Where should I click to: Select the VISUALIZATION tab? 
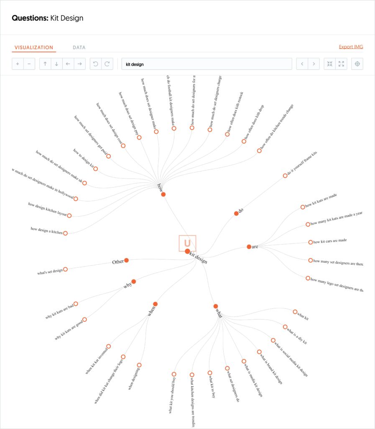[x=34, y=48]
